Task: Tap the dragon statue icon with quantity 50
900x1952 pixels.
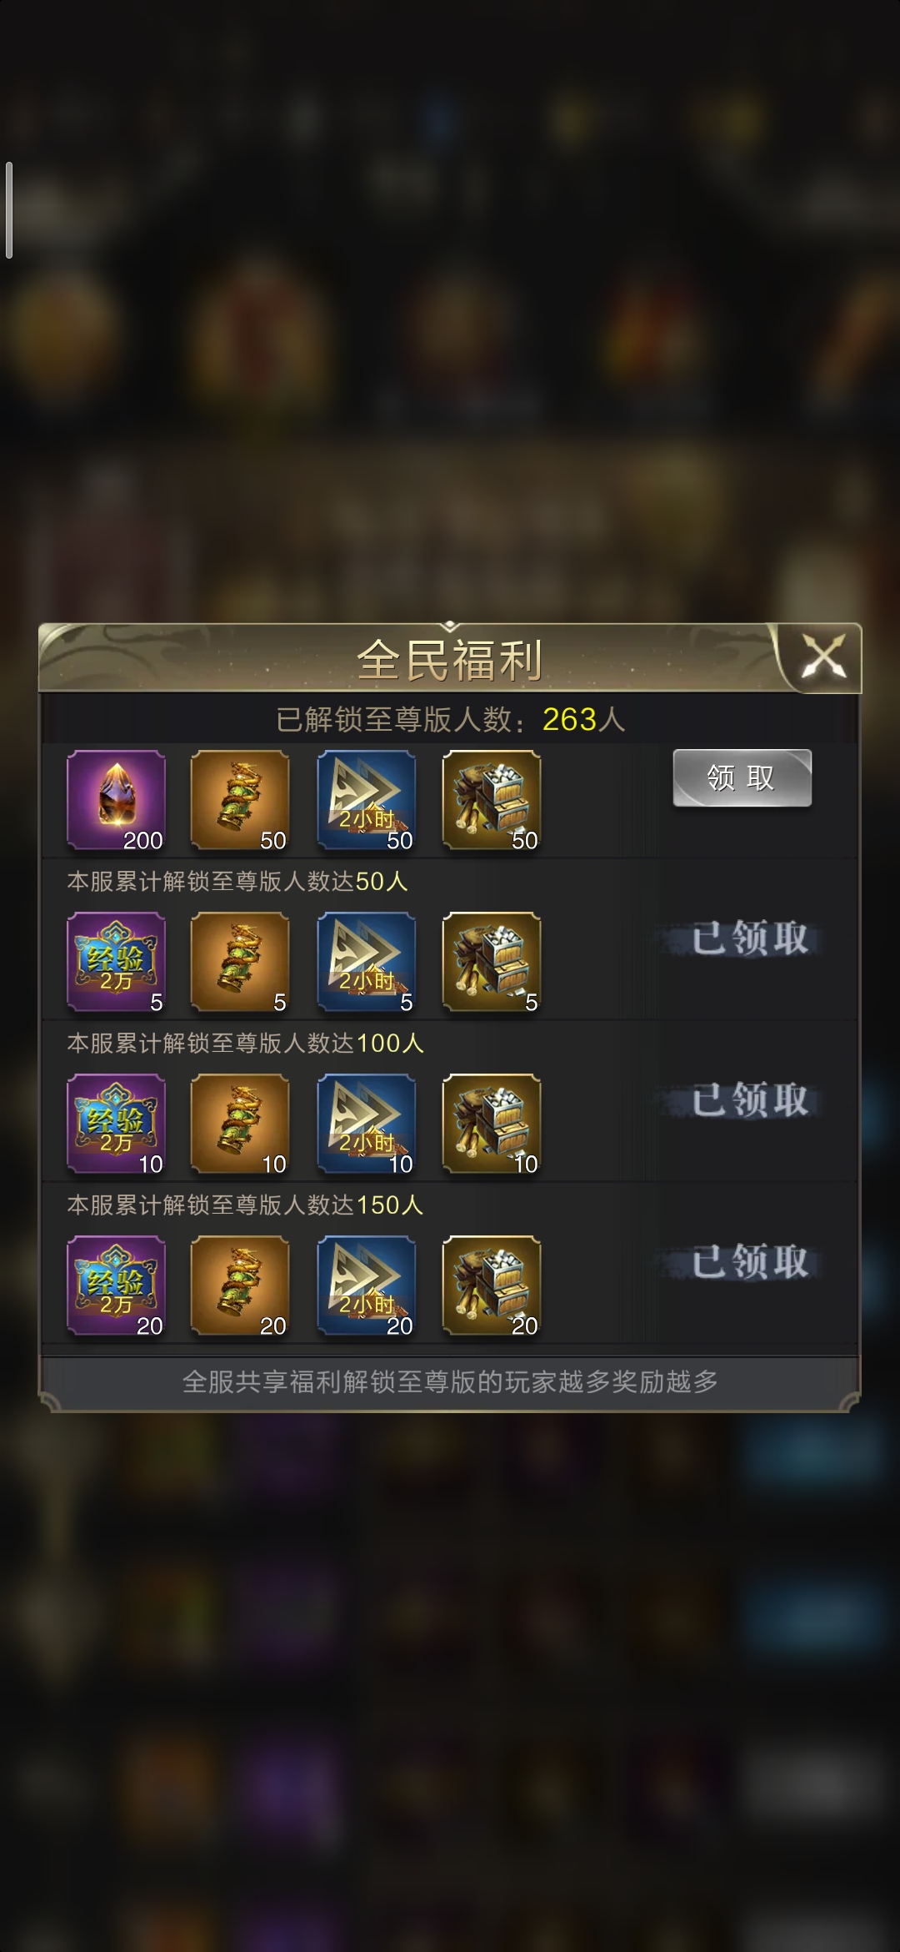Action: point(240,800)
